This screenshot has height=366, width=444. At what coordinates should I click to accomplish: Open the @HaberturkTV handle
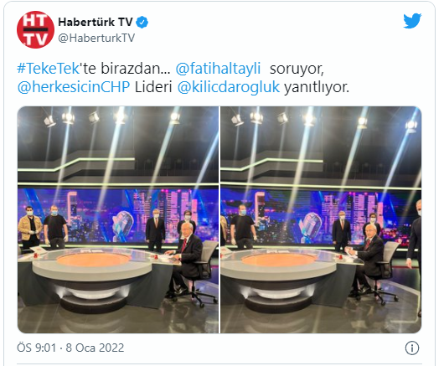[x=96, y=38]
